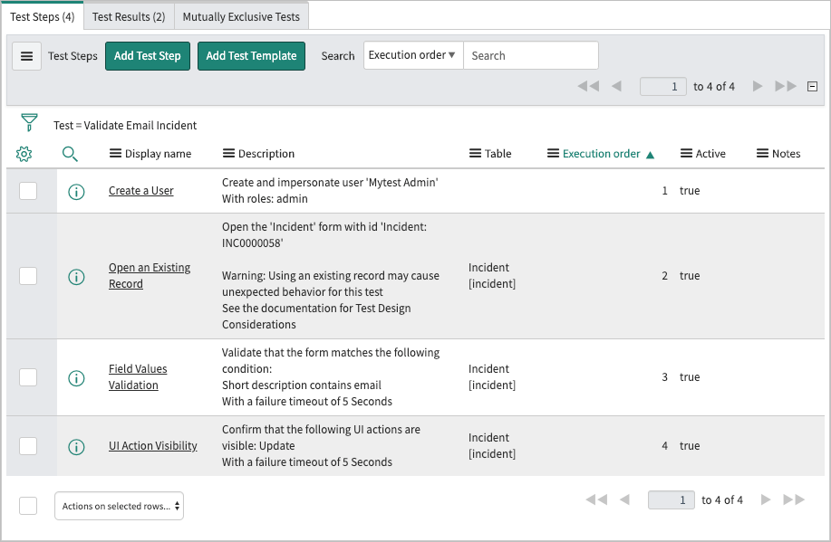Open Display name column options menu icon
Viewport: 831px width, 542px height.
pos(115,154)
